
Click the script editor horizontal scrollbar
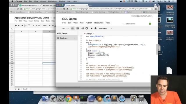coord(100,81)
